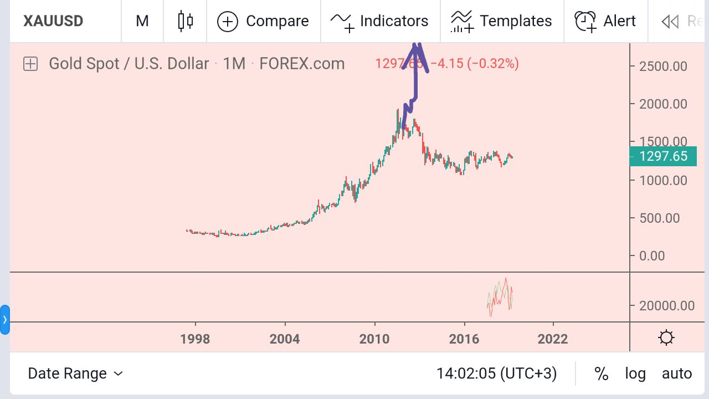This screenshot has width=709, height=399.
Task: Open the monthly timeframe interval selector
Action: click(x=142, y=21)
